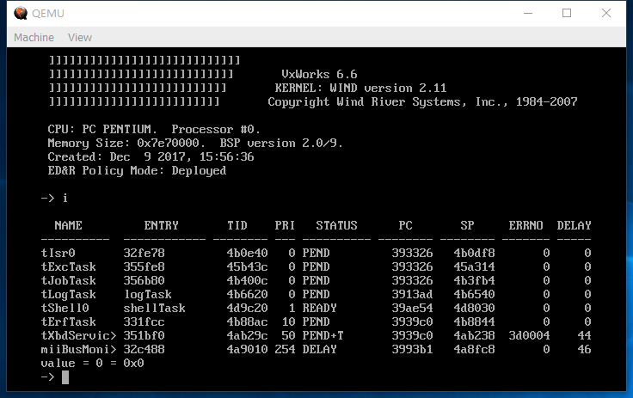
Task: Click the entry address 351bf0
Action: (144, 335)
